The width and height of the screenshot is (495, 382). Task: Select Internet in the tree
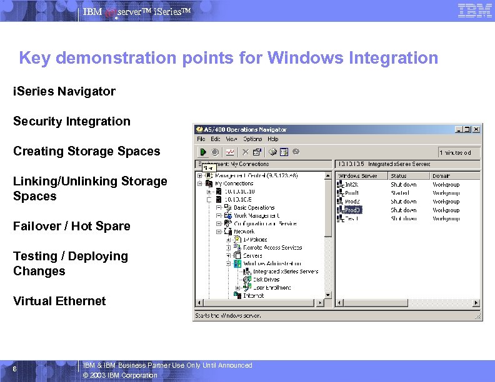254,295
